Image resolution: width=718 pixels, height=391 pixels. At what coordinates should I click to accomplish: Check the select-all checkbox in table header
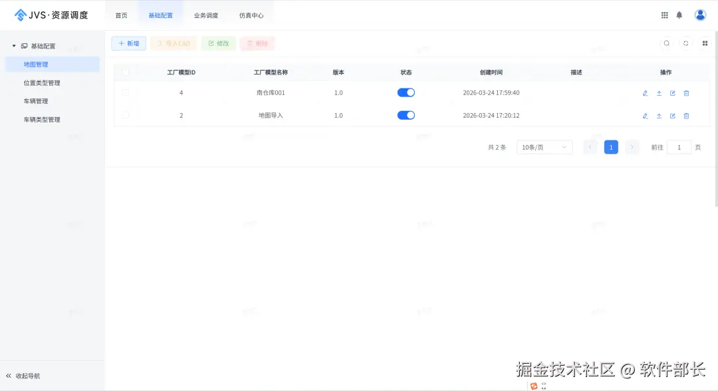coord(126,72)
